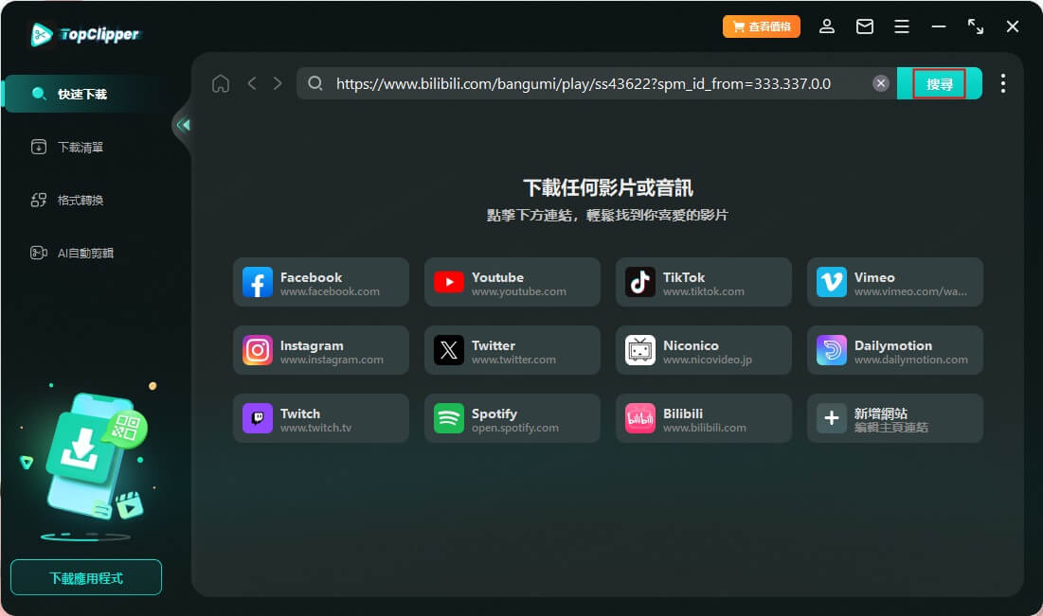Open the Spotify shortcut

(x=512, y=417)
